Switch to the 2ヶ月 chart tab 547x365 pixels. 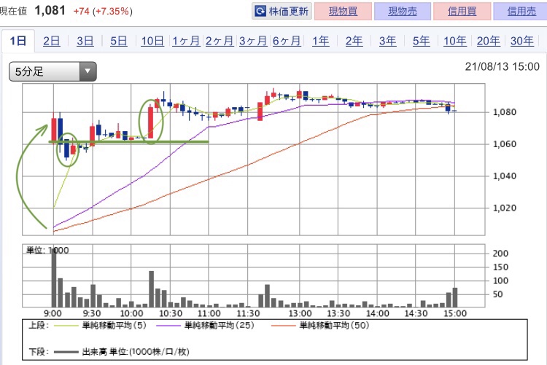[x=220, y=41]
